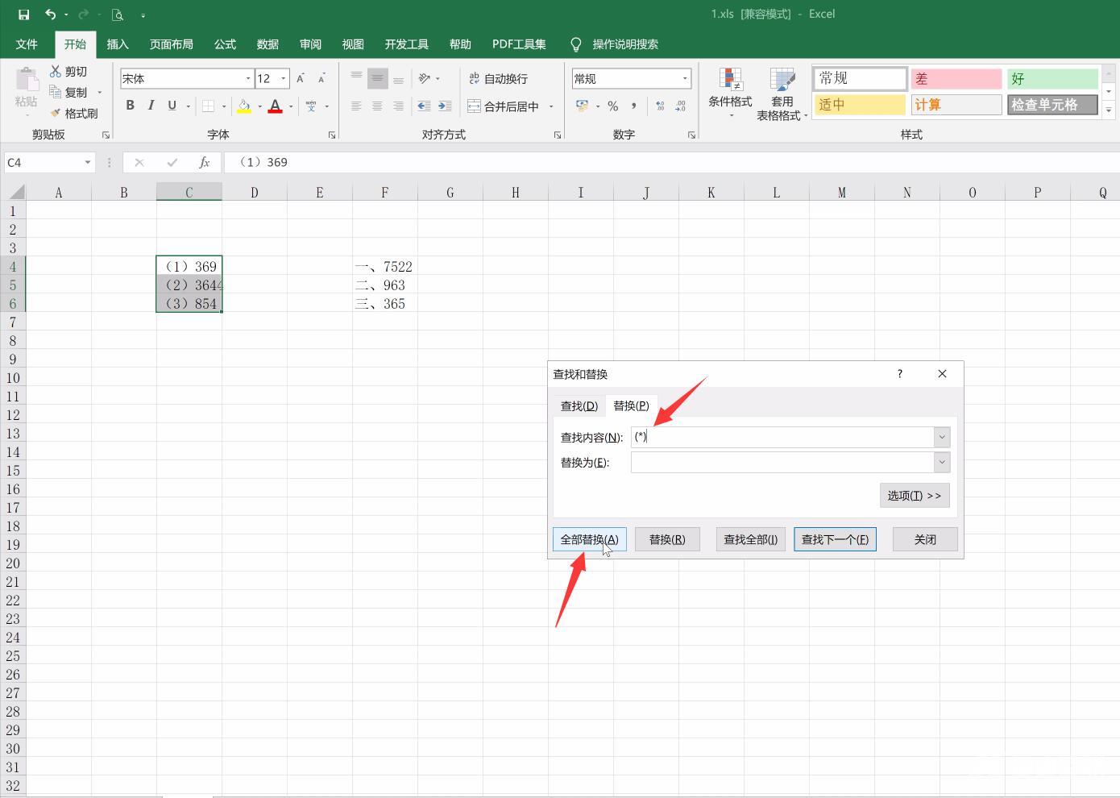Center text horizontally
Image resolution: width=1120 pixels, height=798 pixels.
pyautogui.click(x=377, y=106)
